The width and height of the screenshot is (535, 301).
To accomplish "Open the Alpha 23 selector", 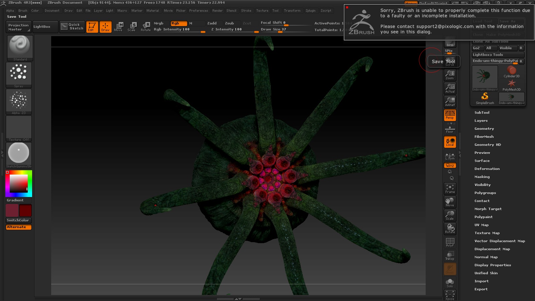I will [x=19, y=102].
